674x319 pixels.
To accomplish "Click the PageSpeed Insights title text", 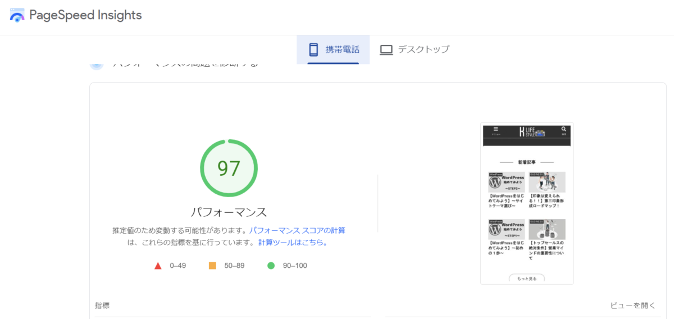I will [85, 15].
